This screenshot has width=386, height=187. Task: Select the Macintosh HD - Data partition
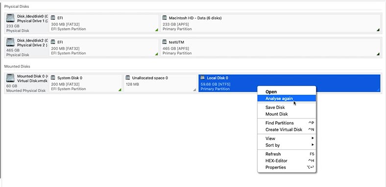pyautogui.click(x=270, y=24)
